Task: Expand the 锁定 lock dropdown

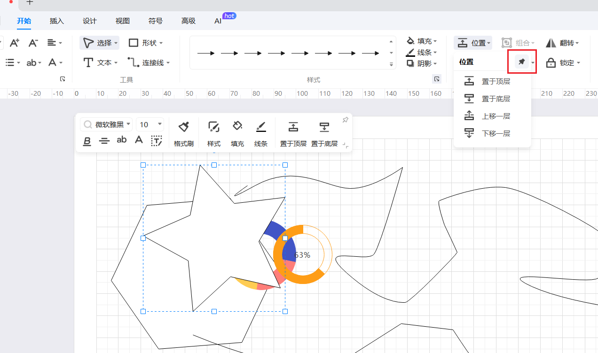Action: [x=578, y=63]
